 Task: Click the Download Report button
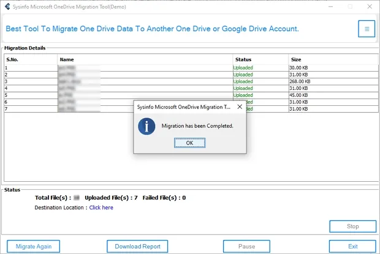pyautogui.click(x=137, y=246)
